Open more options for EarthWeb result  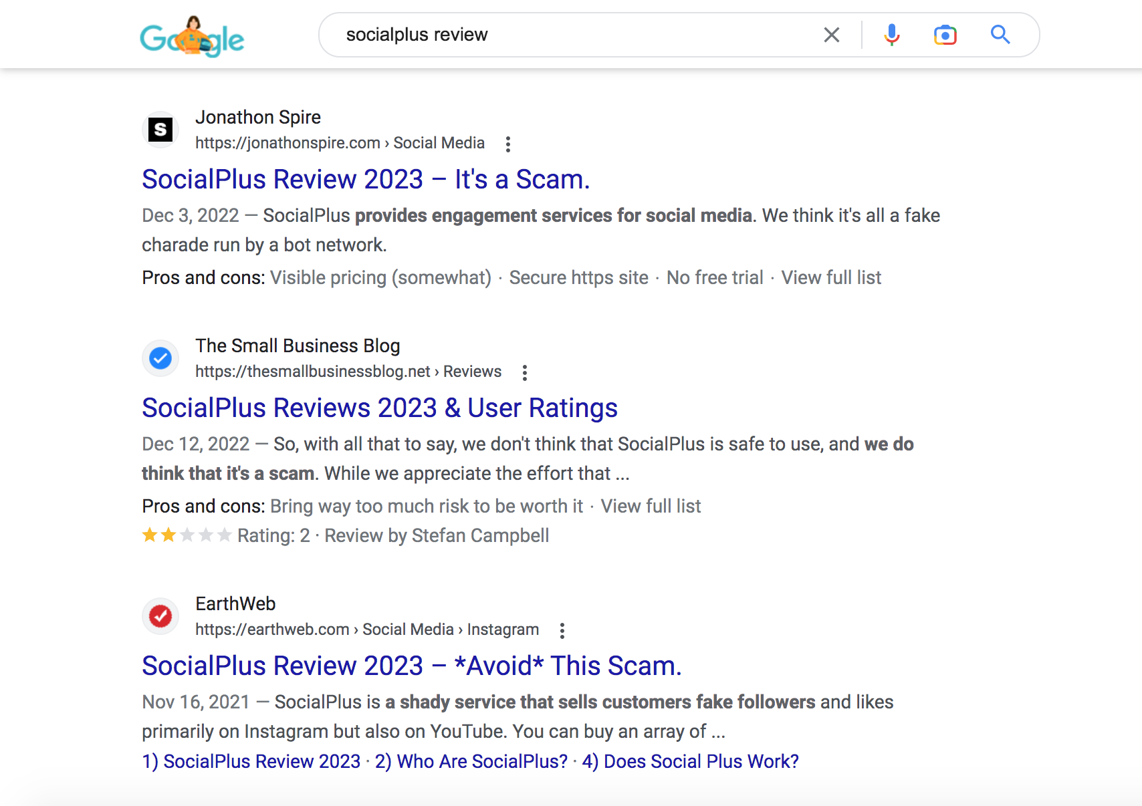562,630
